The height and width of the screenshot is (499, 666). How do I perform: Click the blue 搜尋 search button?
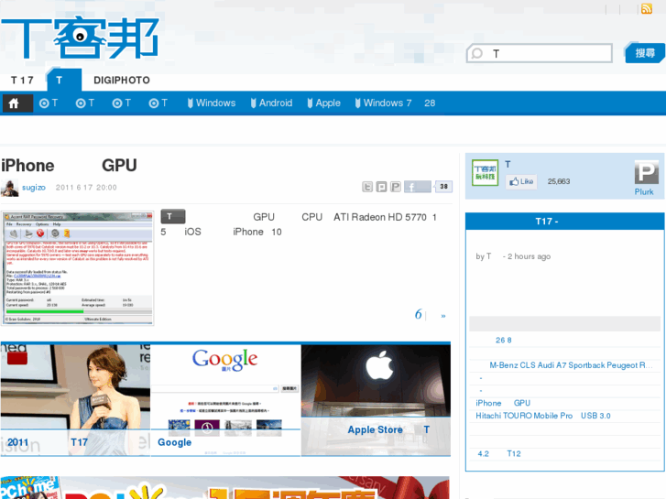click(x=645, y=53)
